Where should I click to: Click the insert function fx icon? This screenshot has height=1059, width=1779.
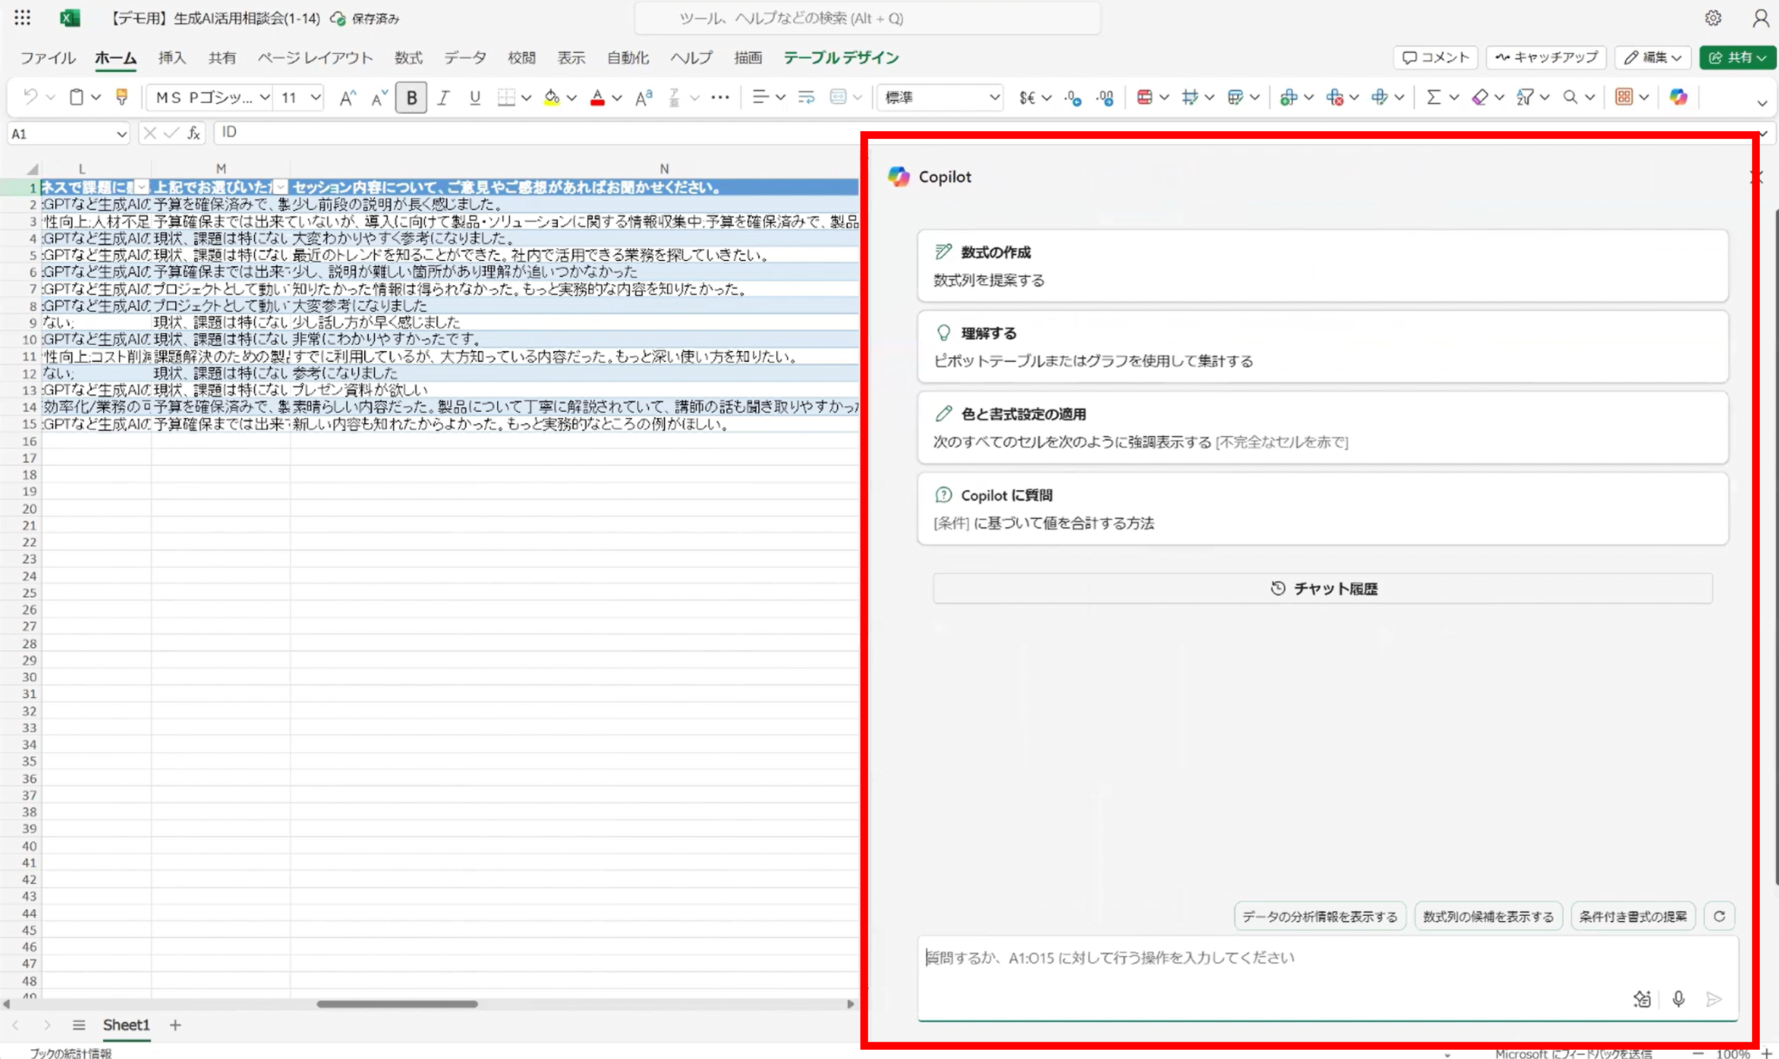[193, 133]
